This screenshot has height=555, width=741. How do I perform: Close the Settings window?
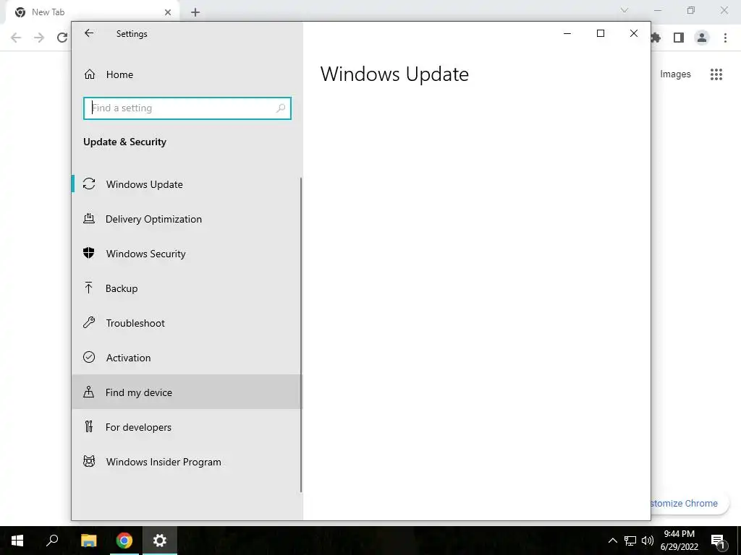[634, 33]
